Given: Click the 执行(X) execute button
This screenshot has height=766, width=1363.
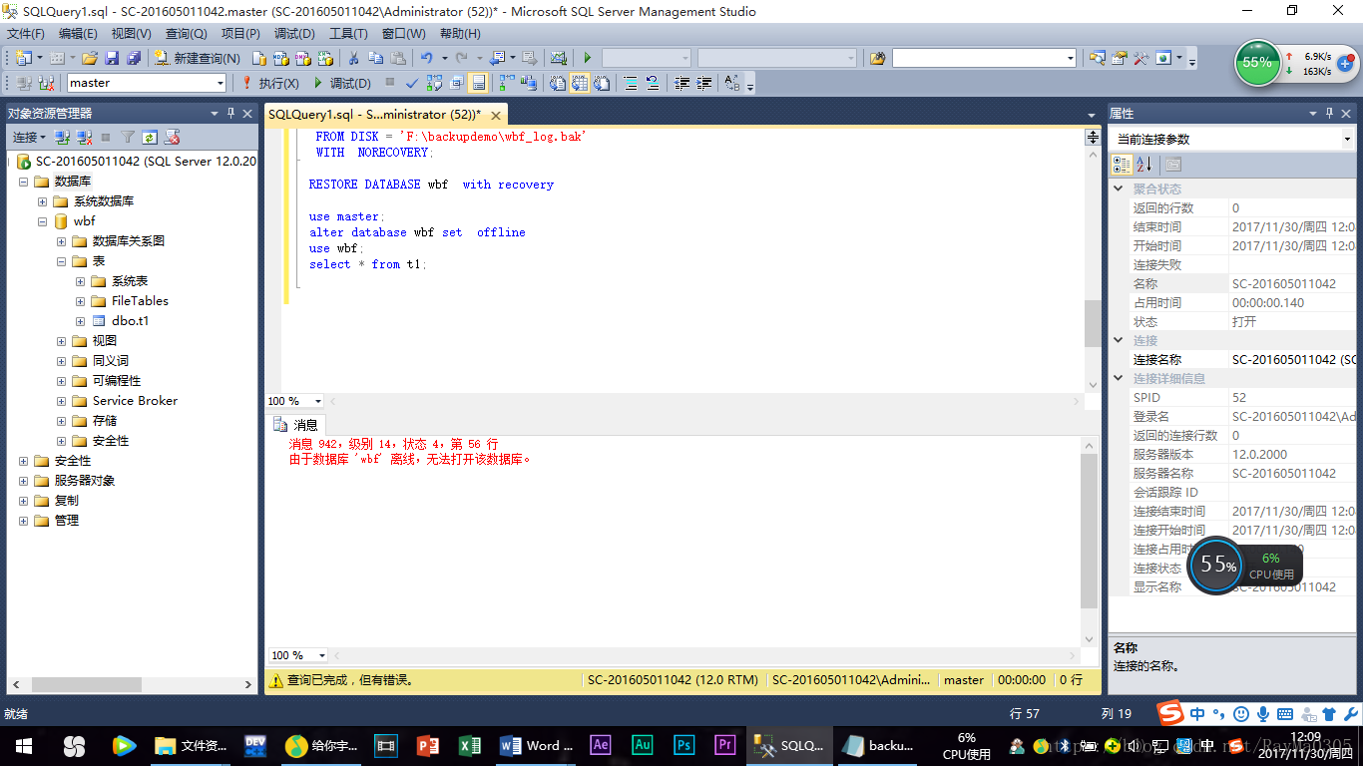Looking at the screenshot, I should coord(270,83).
